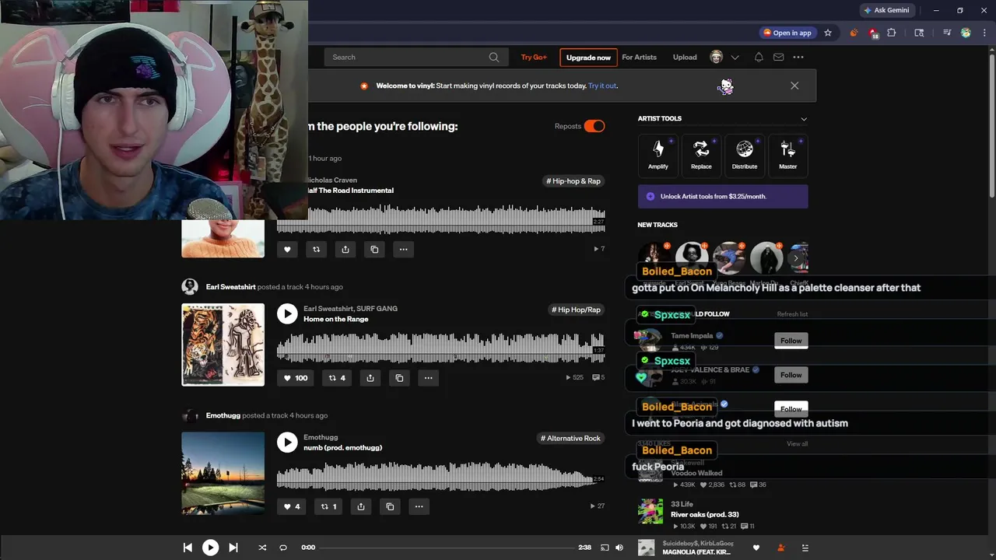
Task: Open the Distribute artist tool
Action: point(745,154)
